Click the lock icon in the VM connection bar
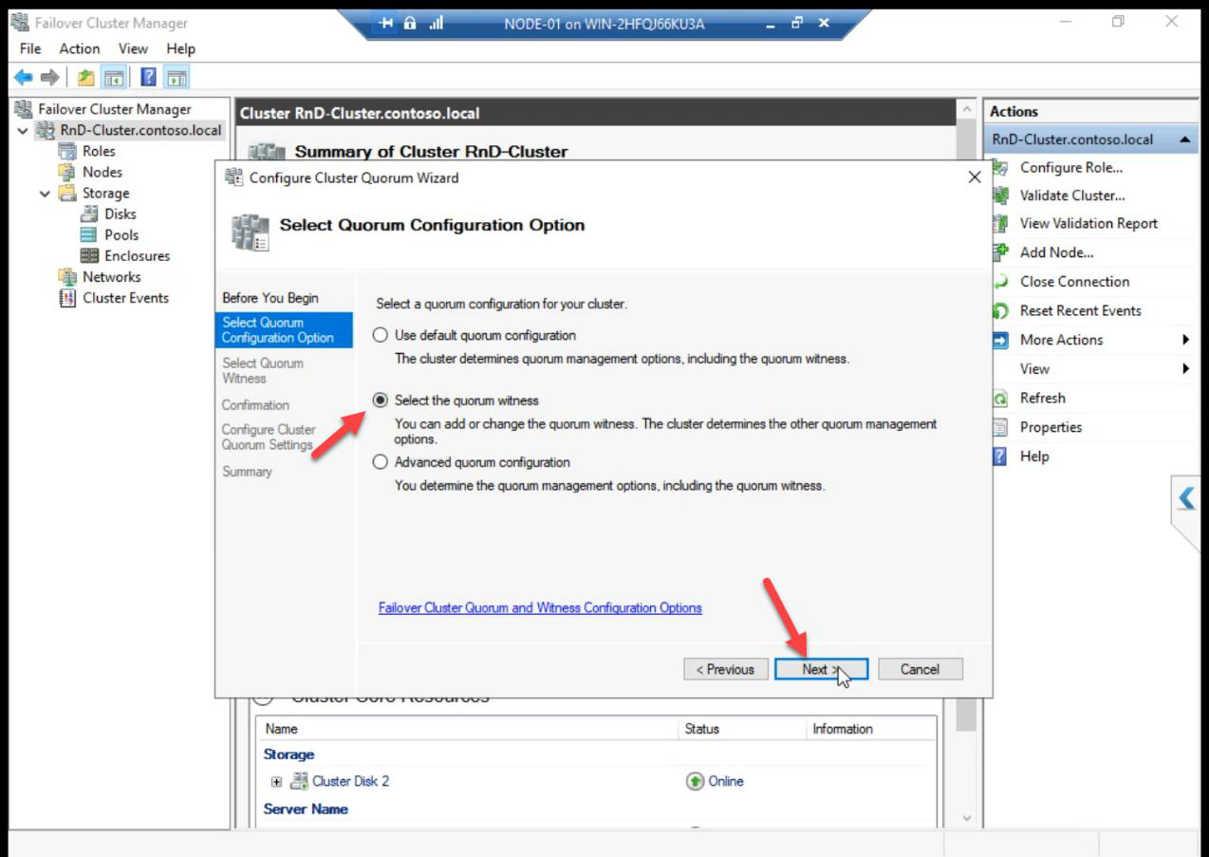Viewport: 1209px width, 857px height. click(x=410, y=24)
